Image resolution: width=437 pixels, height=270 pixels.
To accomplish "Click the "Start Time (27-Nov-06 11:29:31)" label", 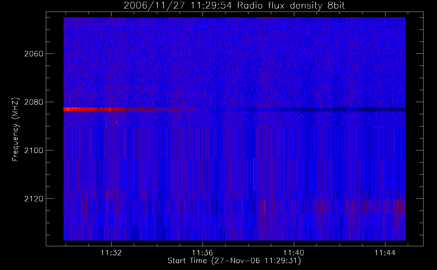I will [x=234, y=261].
